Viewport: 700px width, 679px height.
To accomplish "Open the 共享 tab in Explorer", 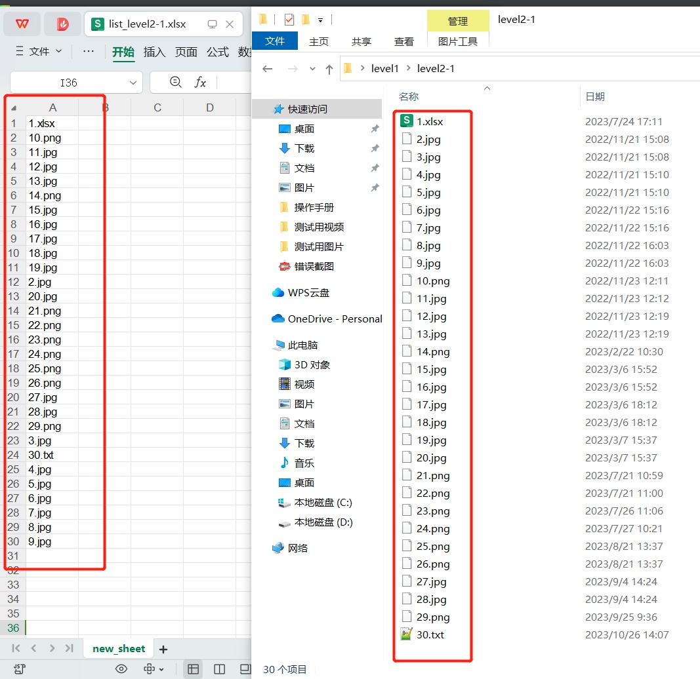I will [x=361, y=41].
